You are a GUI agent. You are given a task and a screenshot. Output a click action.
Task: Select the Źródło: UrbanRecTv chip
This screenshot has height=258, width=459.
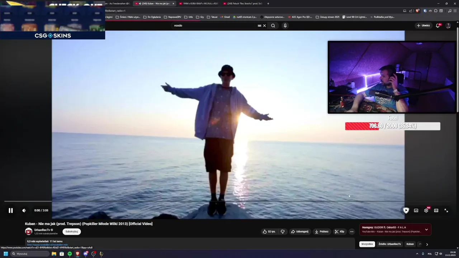tap(390, 244)
